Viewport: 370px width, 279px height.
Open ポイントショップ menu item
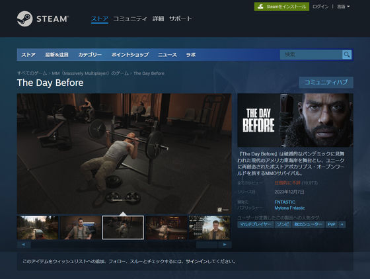[x=130, y=55]
